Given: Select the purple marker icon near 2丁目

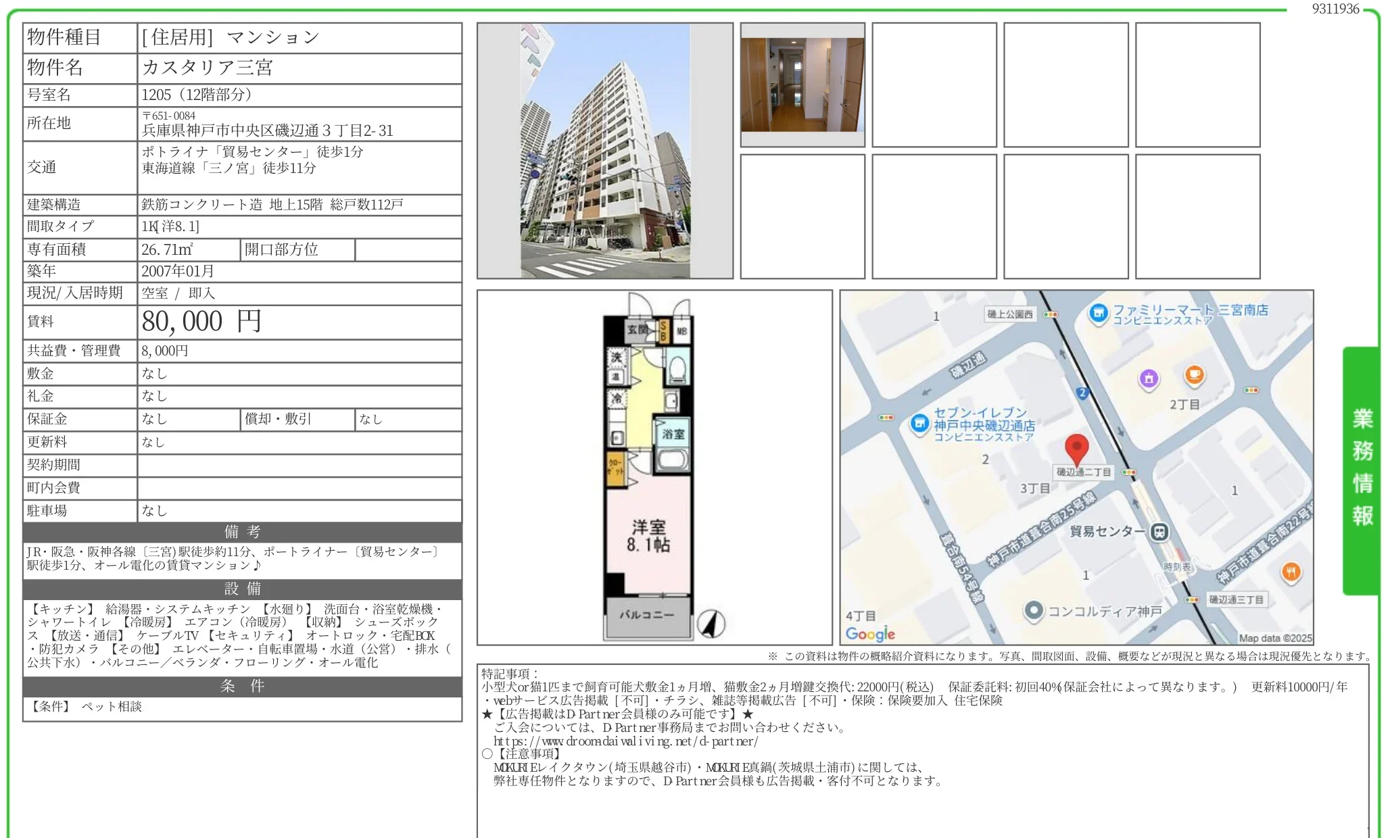Looking at the screenshot, I should click(1149, 379).
